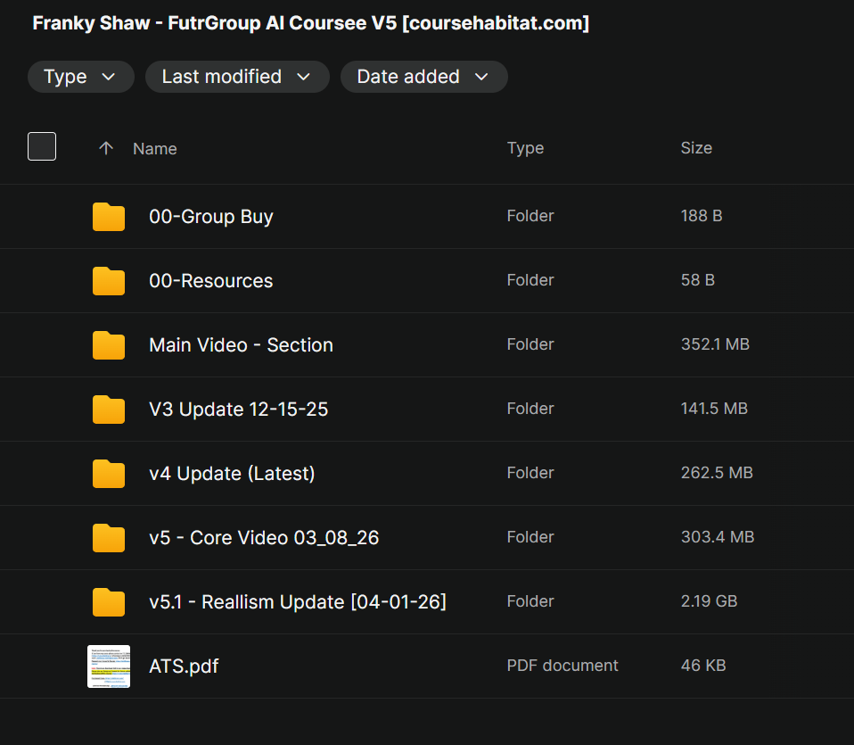The image size is (854, 745).
Task: Click the V3 Update 12-15-25 folder icon
Action: pyautogui.click(x=109, y=410)
